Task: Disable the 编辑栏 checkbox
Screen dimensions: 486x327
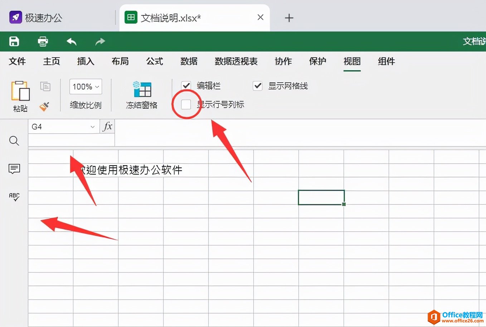Action: pos(186,86)
